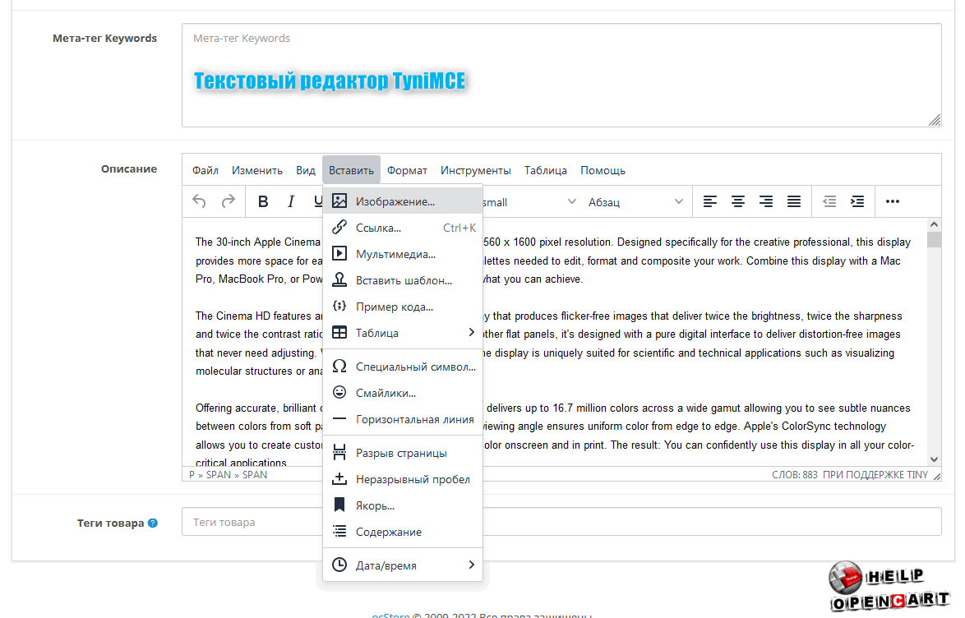Image resolution: width=965 pixels, height=618 pixels.
Task: Justify the text alignment
Action: tap(794, 201)
